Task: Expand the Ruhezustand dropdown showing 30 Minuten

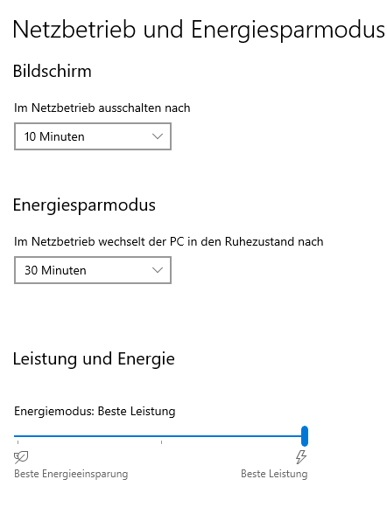Action: click(93, 270)
